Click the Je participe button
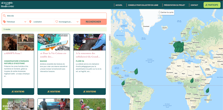This screenshot has height=110, width=223. tap(212, 5)
